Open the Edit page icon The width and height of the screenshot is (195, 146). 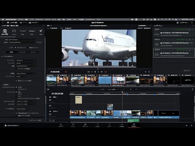point(85,125)
